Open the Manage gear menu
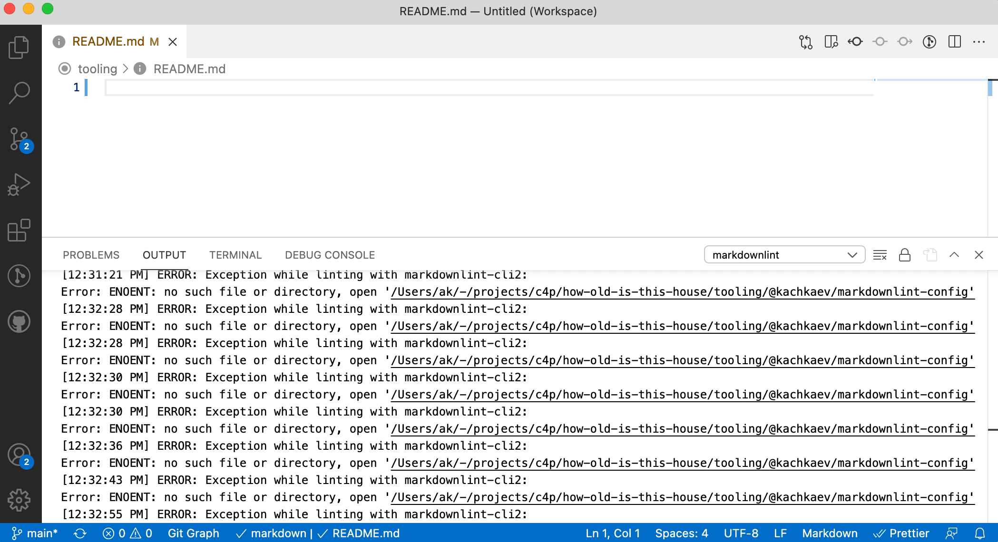The width and height of the screenshot is (998, 542). [x=19, y=500]
